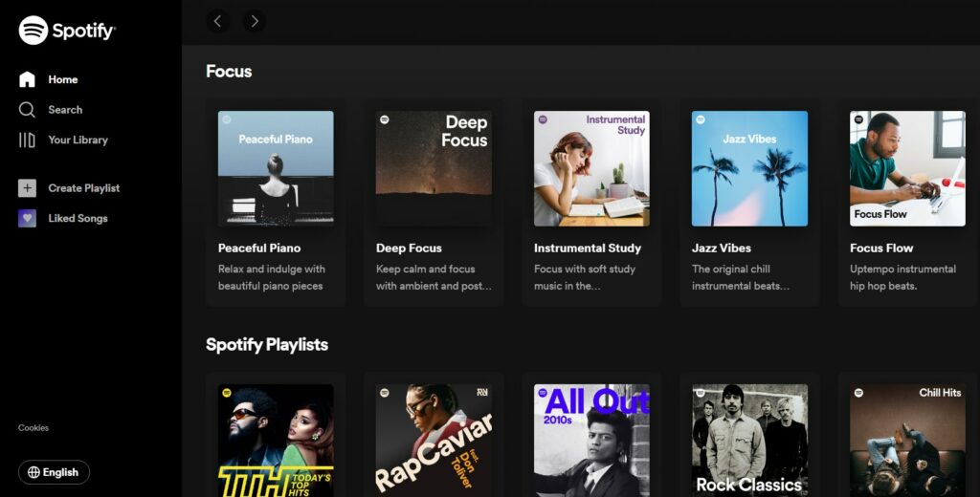Open the Peaceful Piano playlist cover
Screen dimensions: 980x497
point(276,168)
